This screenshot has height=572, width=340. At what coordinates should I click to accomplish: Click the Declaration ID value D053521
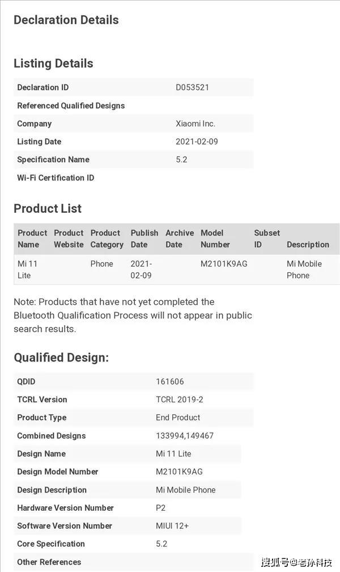point(192,87)
